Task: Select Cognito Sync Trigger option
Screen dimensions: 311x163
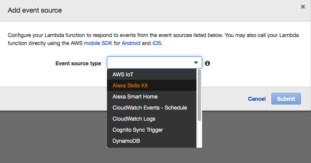Action: [138, 130]
